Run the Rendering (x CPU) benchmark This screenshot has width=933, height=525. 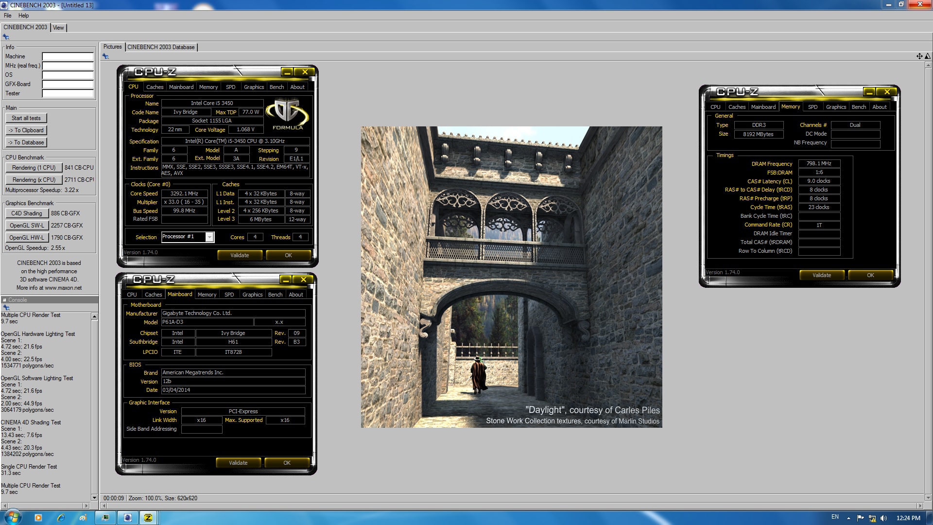[x=34, y=180]
